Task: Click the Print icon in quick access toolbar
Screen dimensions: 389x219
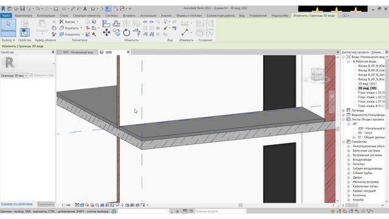Action: 56,9
